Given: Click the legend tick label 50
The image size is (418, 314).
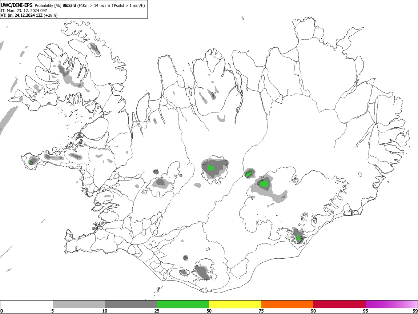Looking at the screenshot, I should 209,311.
